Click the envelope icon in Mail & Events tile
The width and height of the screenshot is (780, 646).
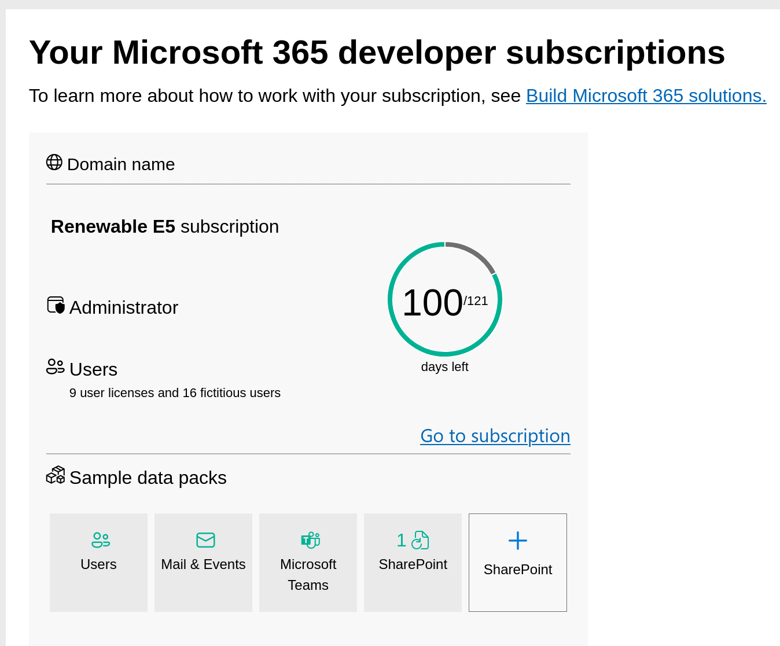point(205,540)
